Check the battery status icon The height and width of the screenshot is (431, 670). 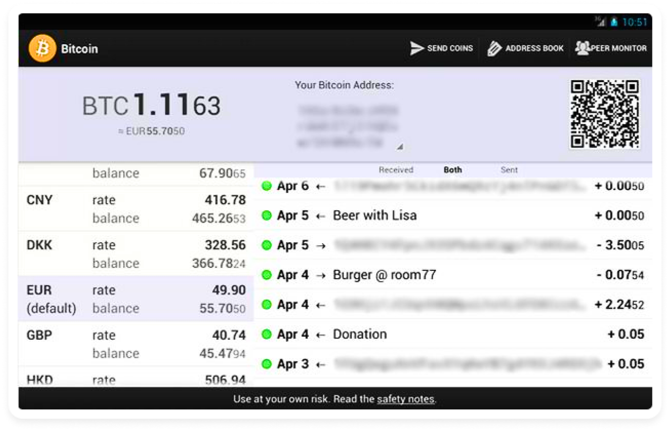[x=614, y=23]
